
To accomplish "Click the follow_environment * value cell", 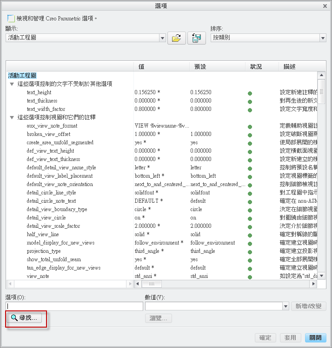I will (159, 243).
